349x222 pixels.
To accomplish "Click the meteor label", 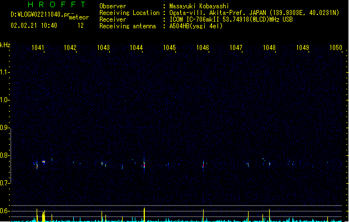I will click(x=79, y=17).
